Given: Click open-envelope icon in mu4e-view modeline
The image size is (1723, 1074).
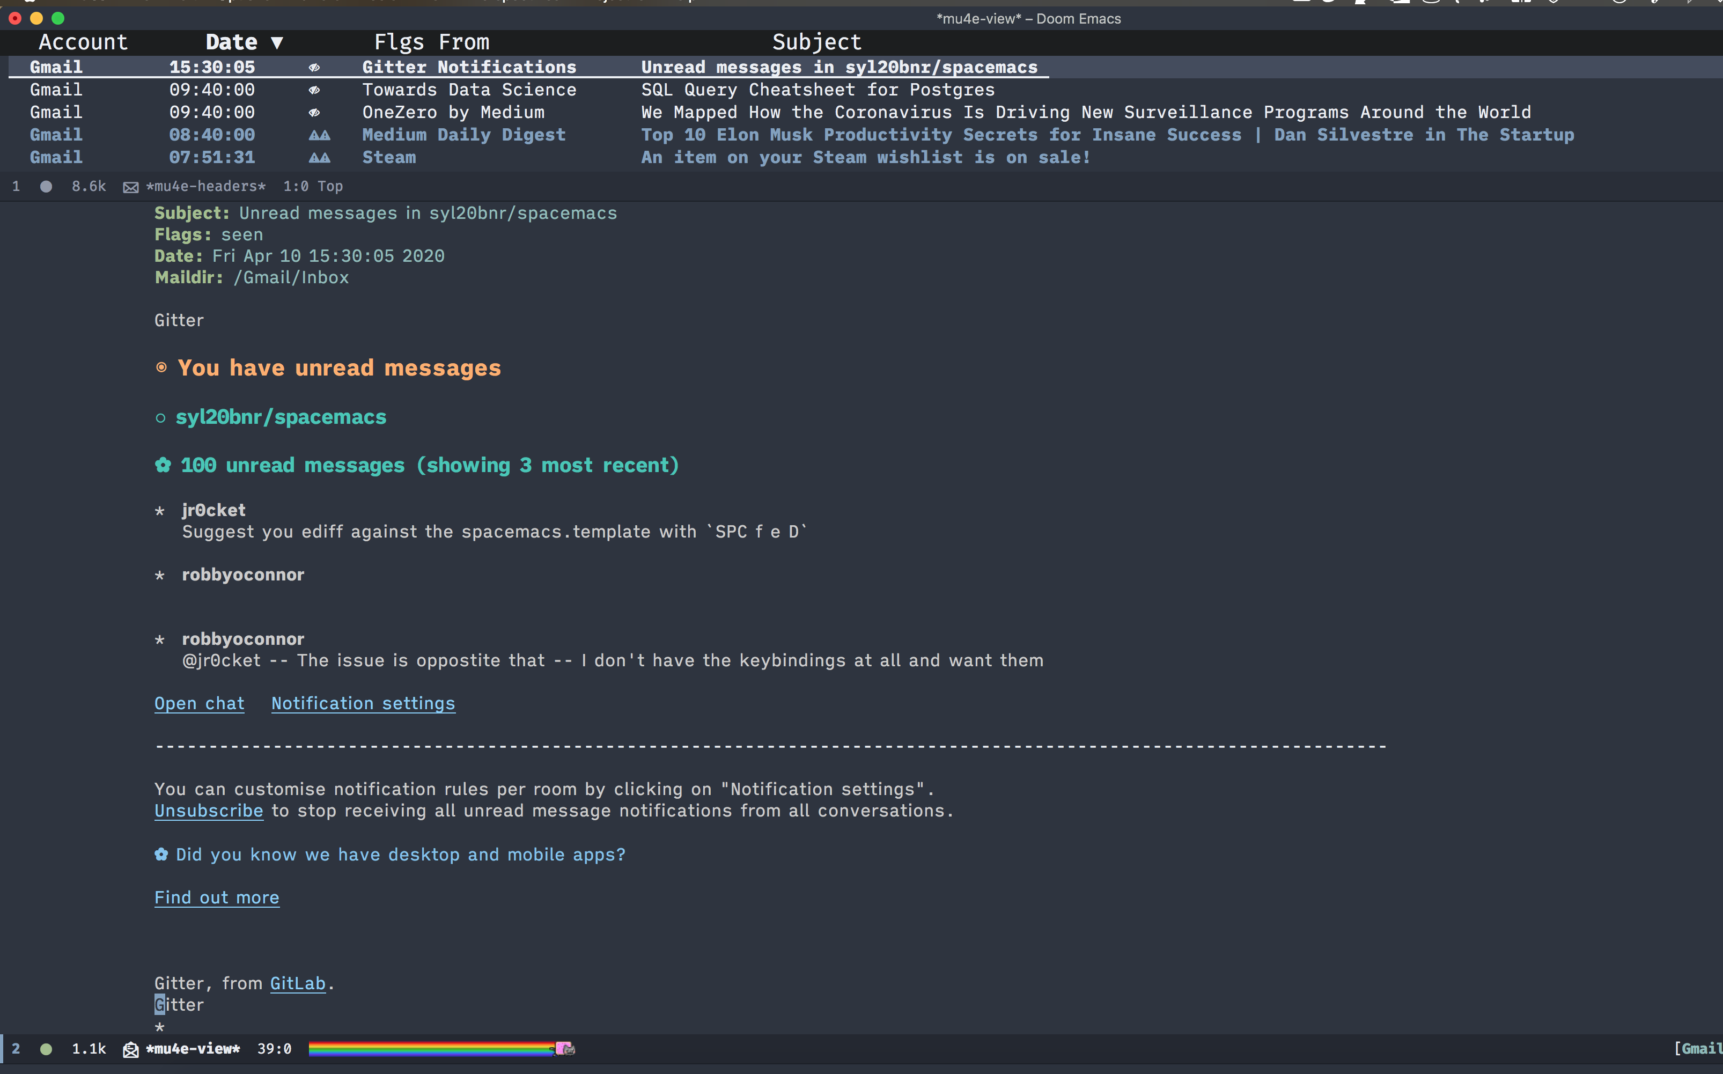Looking at the screenshot, I should tap(131, 1049).
